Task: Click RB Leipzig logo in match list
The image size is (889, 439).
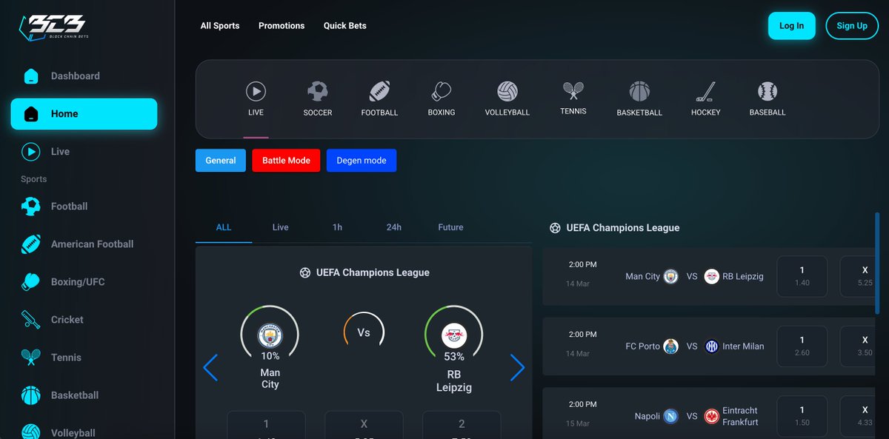Action: click(712, 276)
